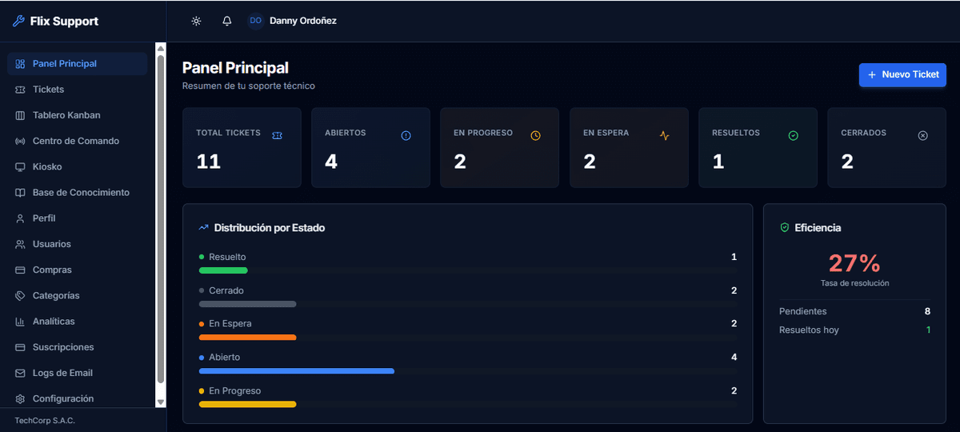Click the yellow En Progreso progress bar

pos(248,405)
